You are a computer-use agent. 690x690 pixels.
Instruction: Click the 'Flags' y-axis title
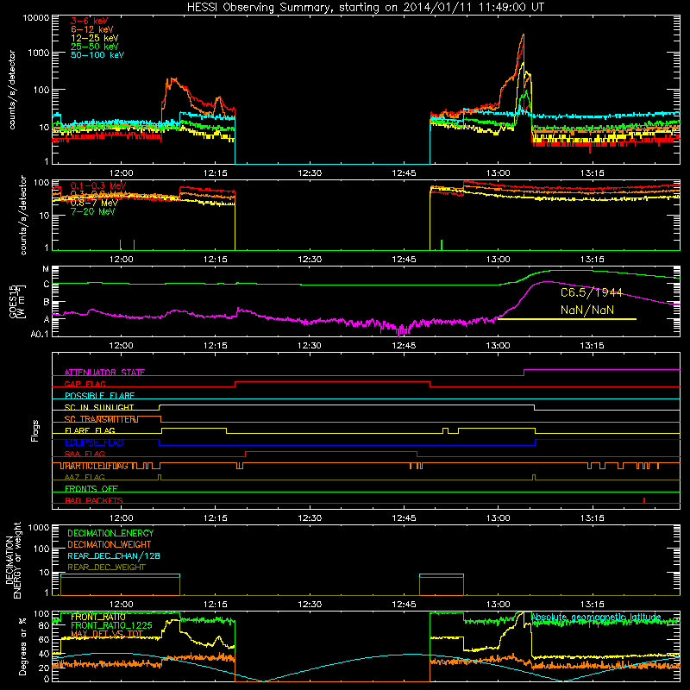click(x=34, y=430)
